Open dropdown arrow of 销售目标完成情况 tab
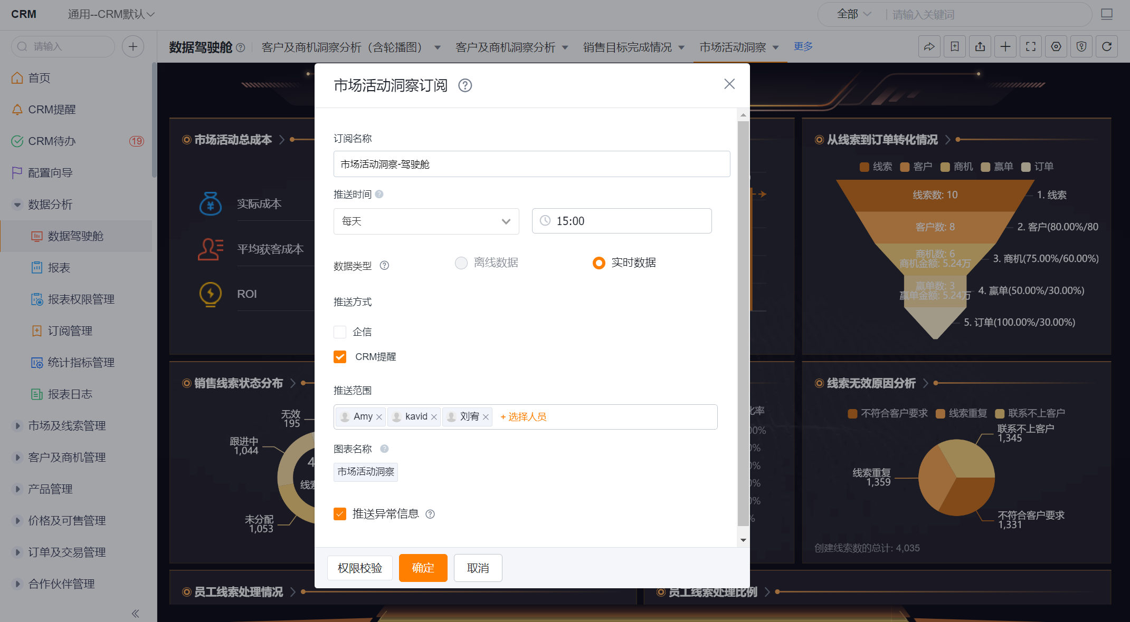 tap(681, 47)
